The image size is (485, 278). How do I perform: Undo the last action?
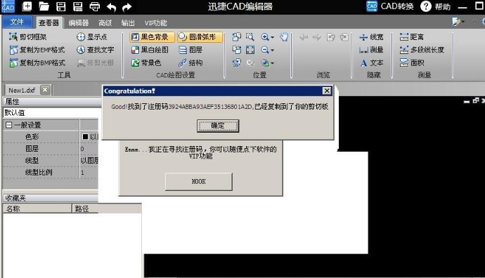click(x=111, y=7)
